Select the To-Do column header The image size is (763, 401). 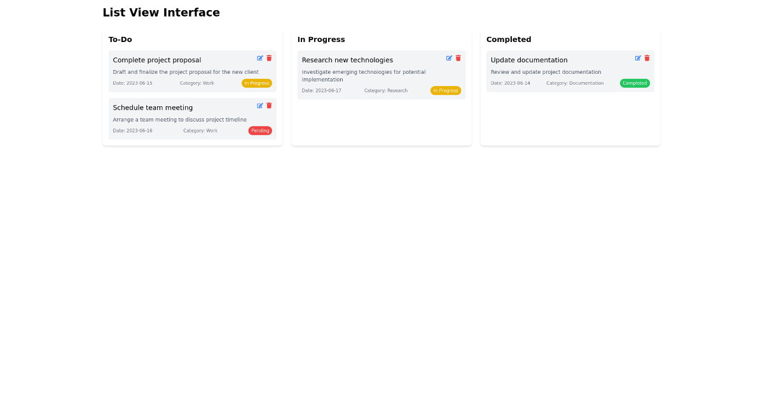tap(120, 39)
